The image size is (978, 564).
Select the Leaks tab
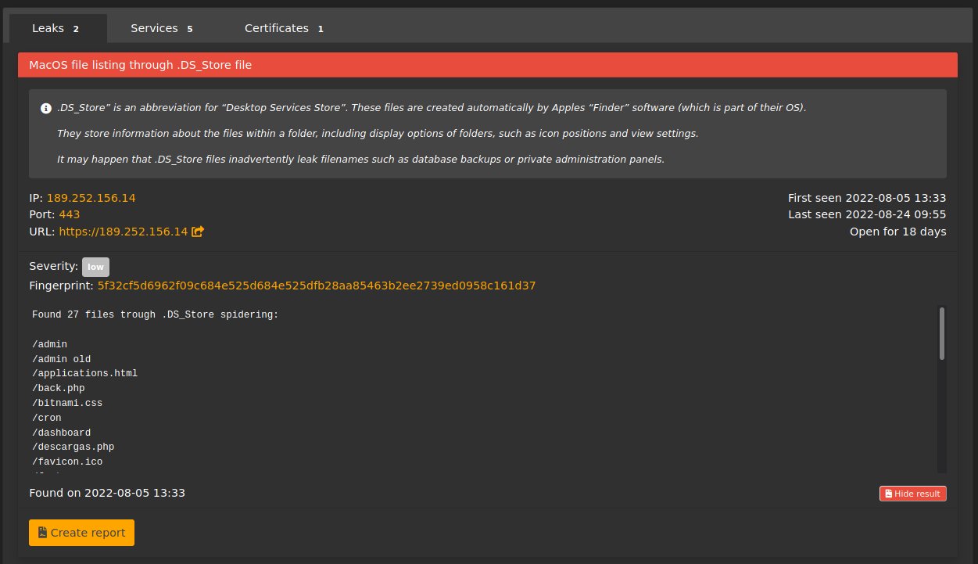[48, 28]
